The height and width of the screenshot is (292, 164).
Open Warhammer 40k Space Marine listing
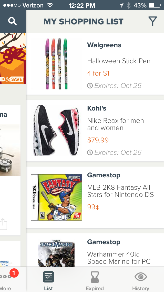click(119, 258)
